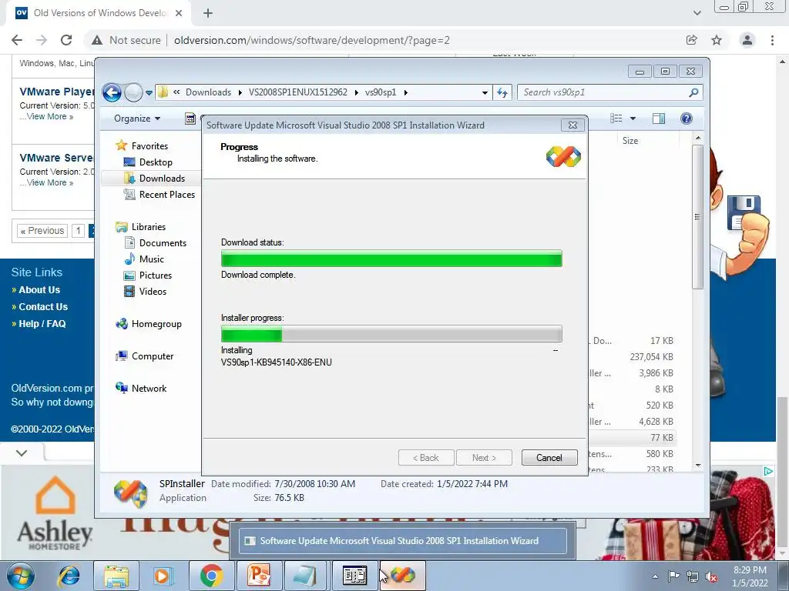Click the Size column header
Image resolution: width=789 pixels, height=591 pixels.
tap(630, 141)
